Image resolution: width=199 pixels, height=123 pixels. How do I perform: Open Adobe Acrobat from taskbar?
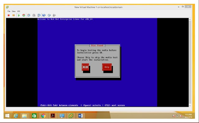(53, 116)
